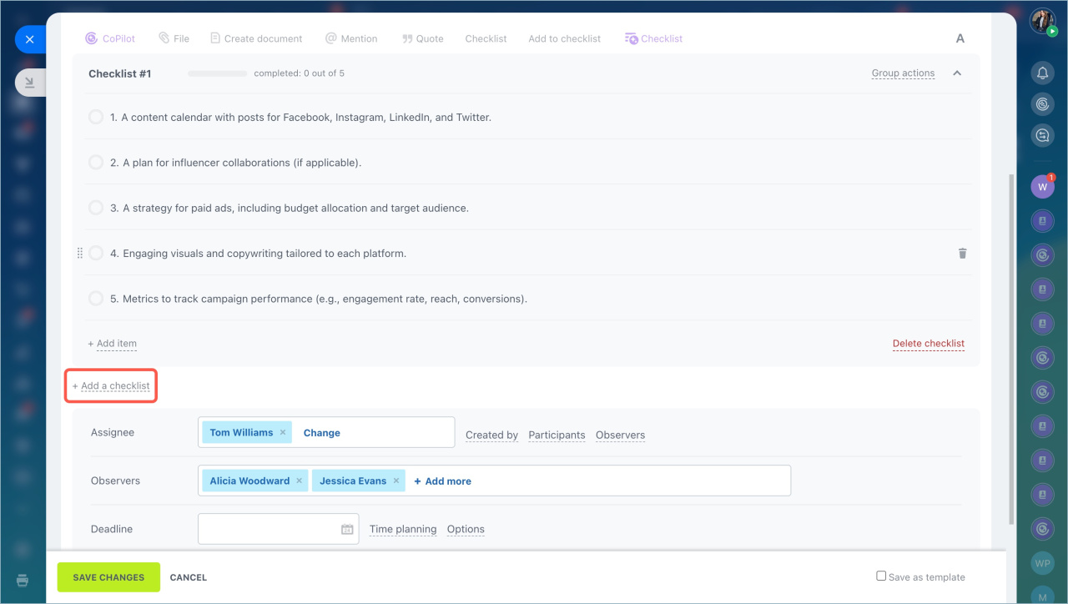Click Change next to Tom Williams
This screenshot has width=1068, height=604.
[x=322, y=433]
